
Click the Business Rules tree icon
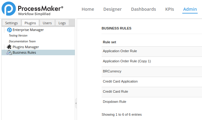coord(9,52)
